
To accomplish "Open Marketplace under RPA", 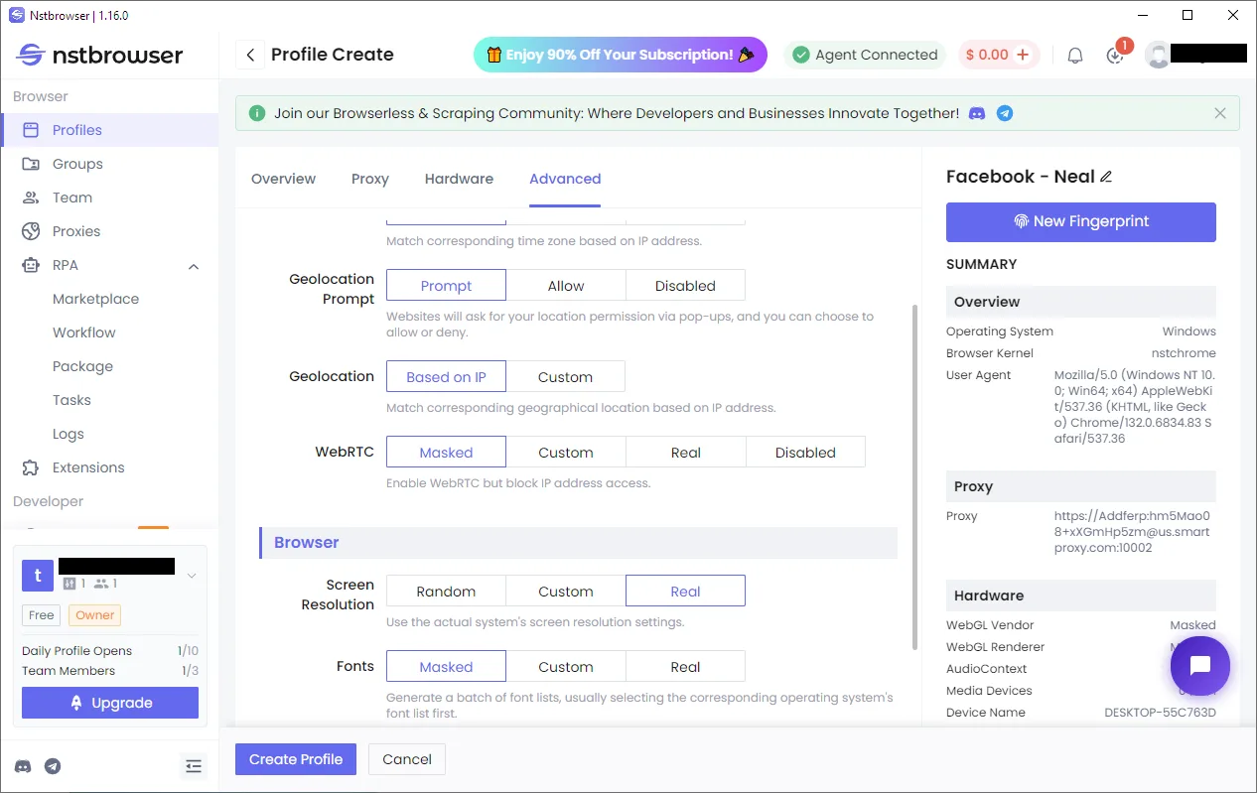I will [x=95, y=299].
